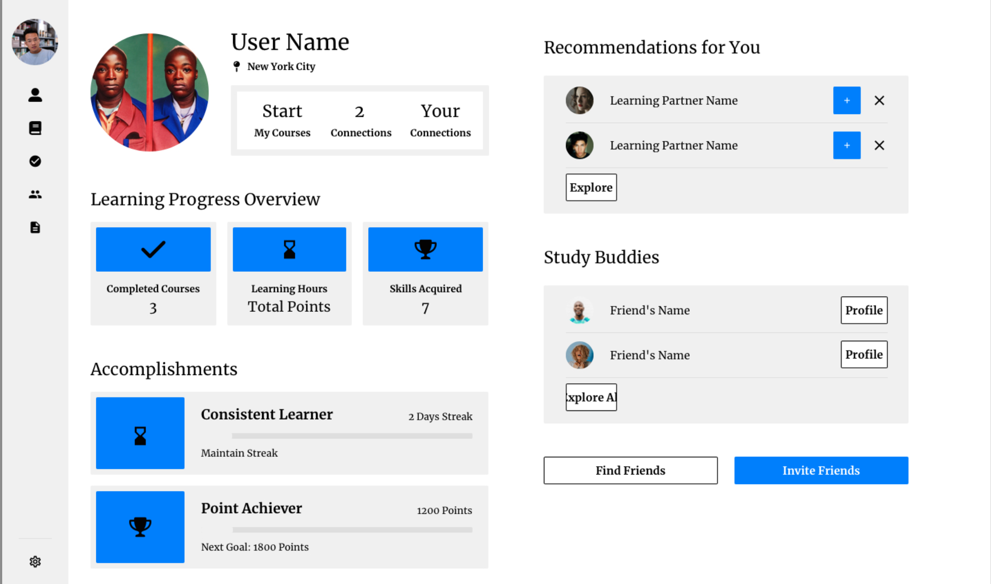Select the checkmark tasks icon in the sidebar

pyautogui.click(x=35, y=161)
